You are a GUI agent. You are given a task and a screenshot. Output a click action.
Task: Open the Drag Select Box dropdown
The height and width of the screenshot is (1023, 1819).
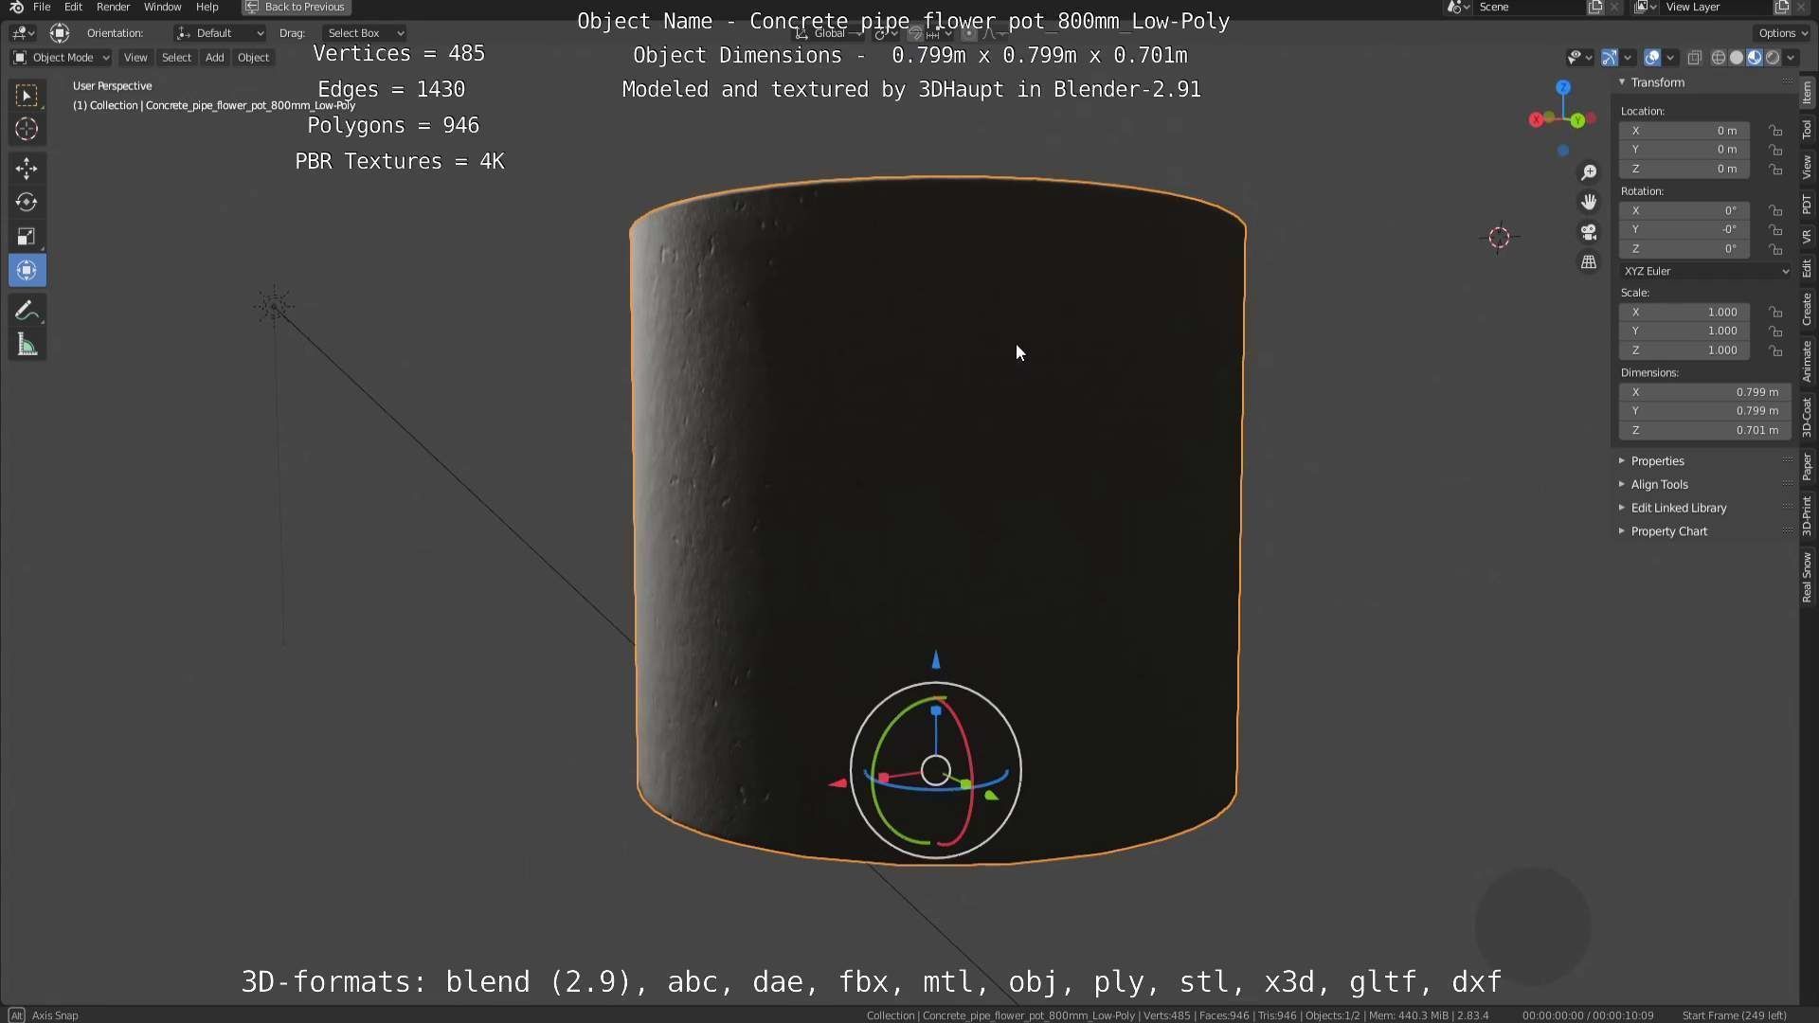click(x=364, y=33)
